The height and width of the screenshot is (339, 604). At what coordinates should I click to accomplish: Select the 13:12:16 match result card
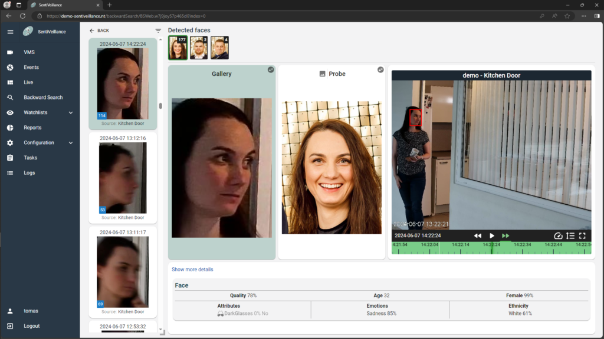tap(123, 178)
